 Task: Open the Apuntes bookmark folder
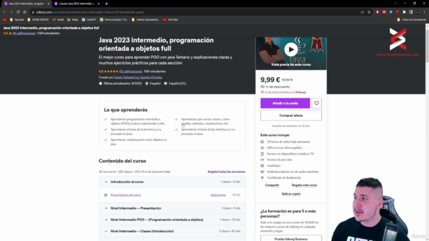(17, 19)
